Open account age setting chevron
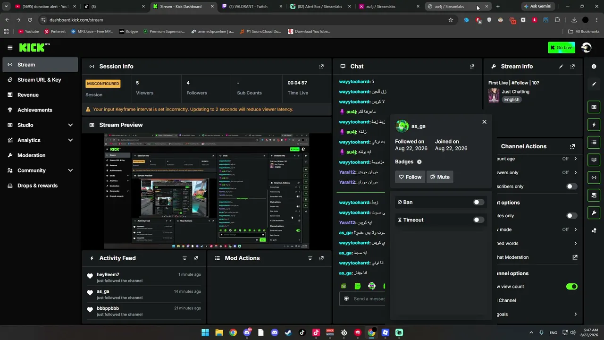Viewport: 604px width, 340px height. coord(575,159)
